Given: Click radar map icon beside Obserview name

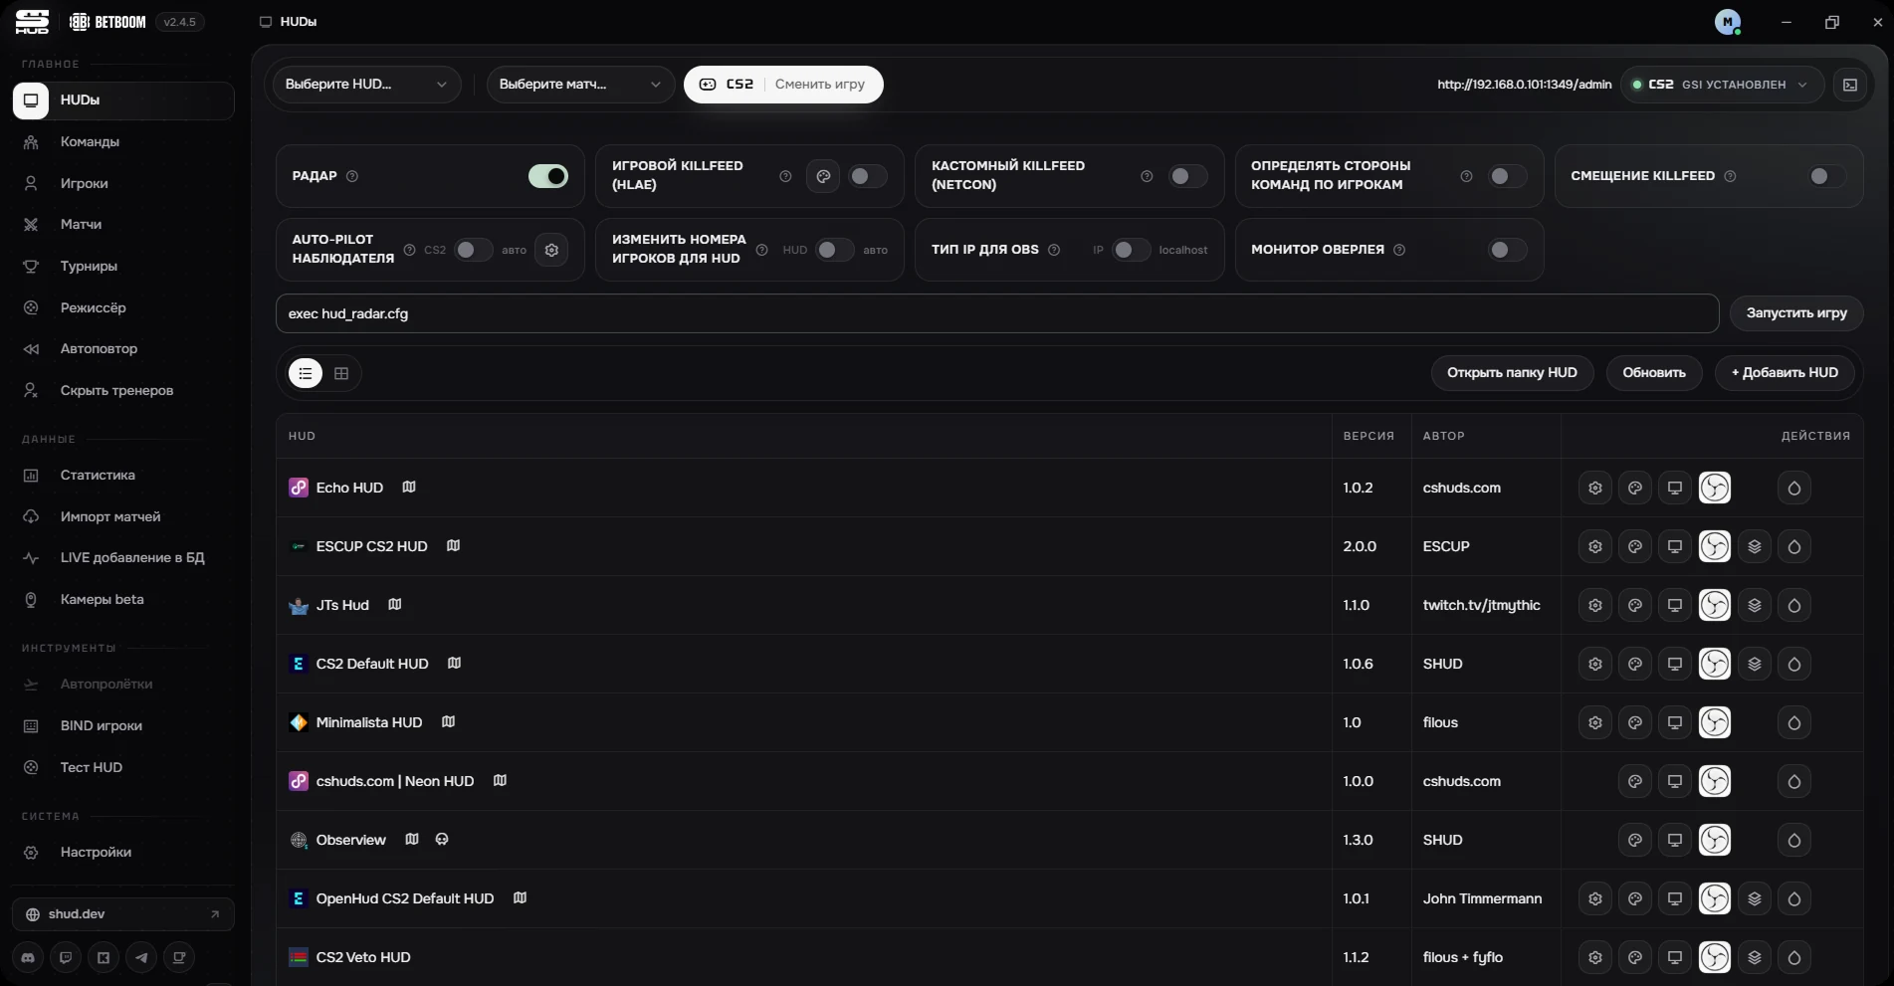Looking at the screenshot, I should pyautogui.click(x=412, y=839).
